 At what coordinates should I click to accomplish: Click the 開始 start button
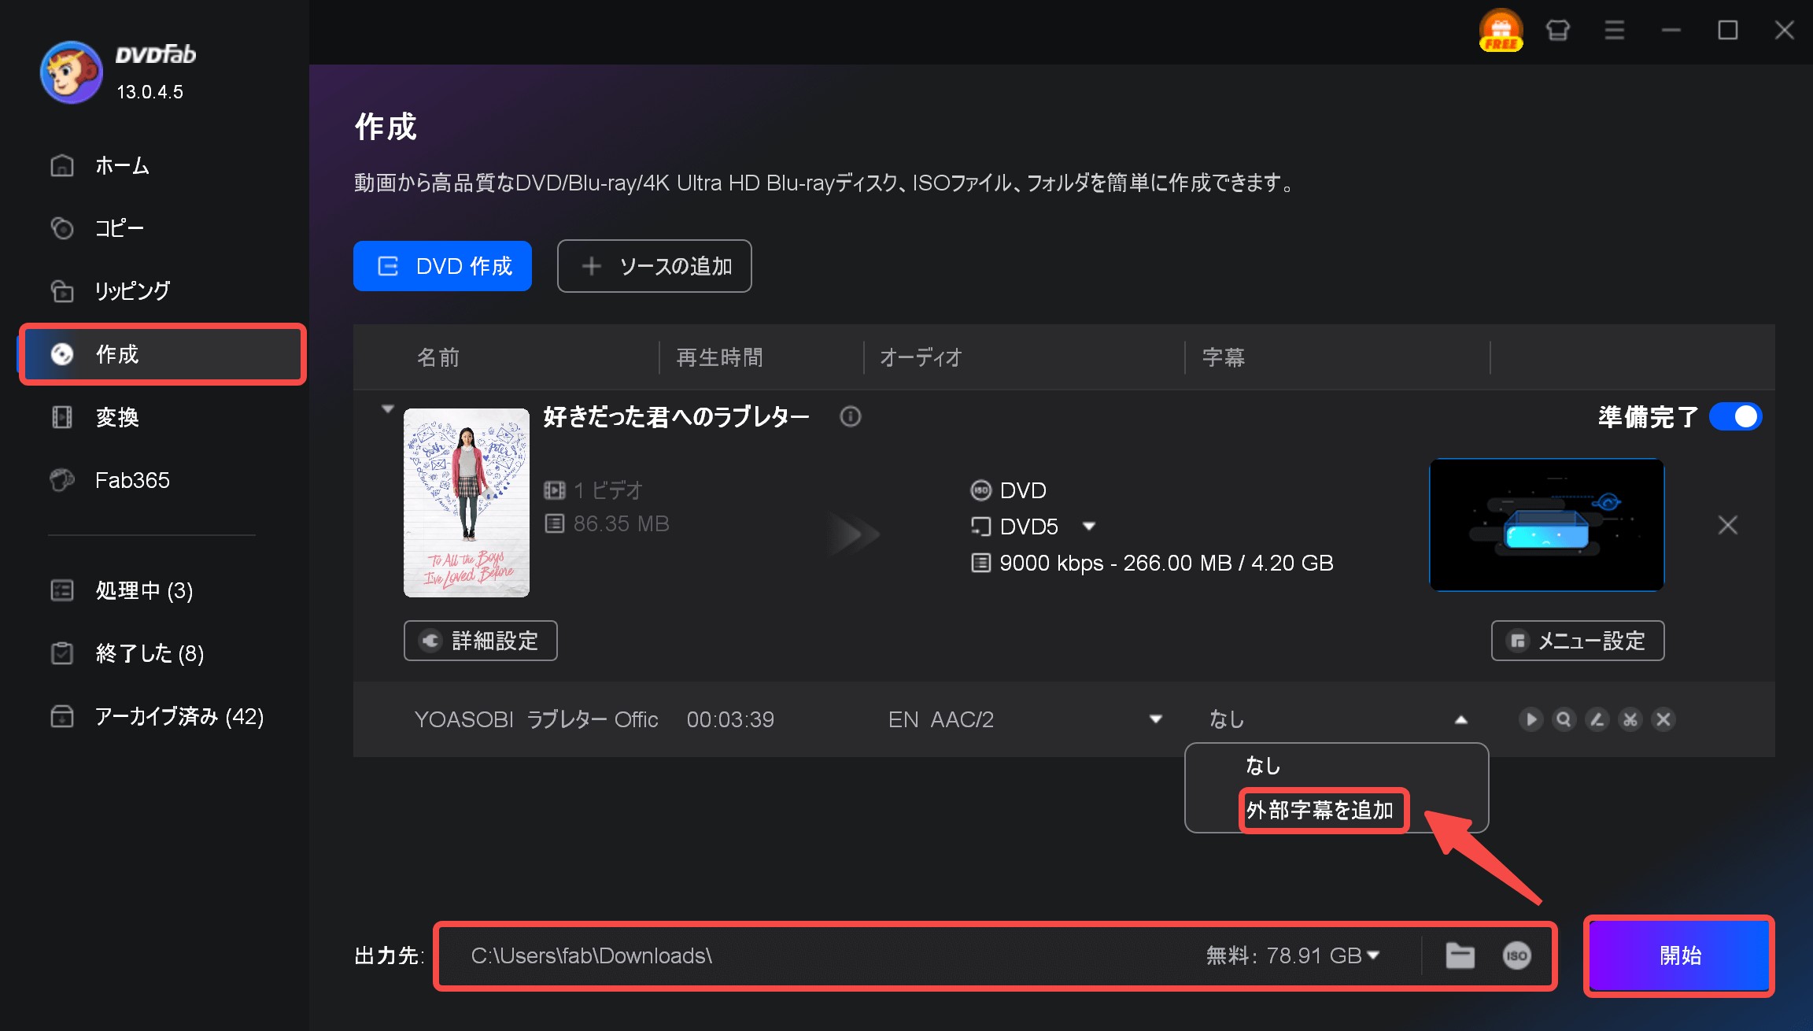(1679, 955)
